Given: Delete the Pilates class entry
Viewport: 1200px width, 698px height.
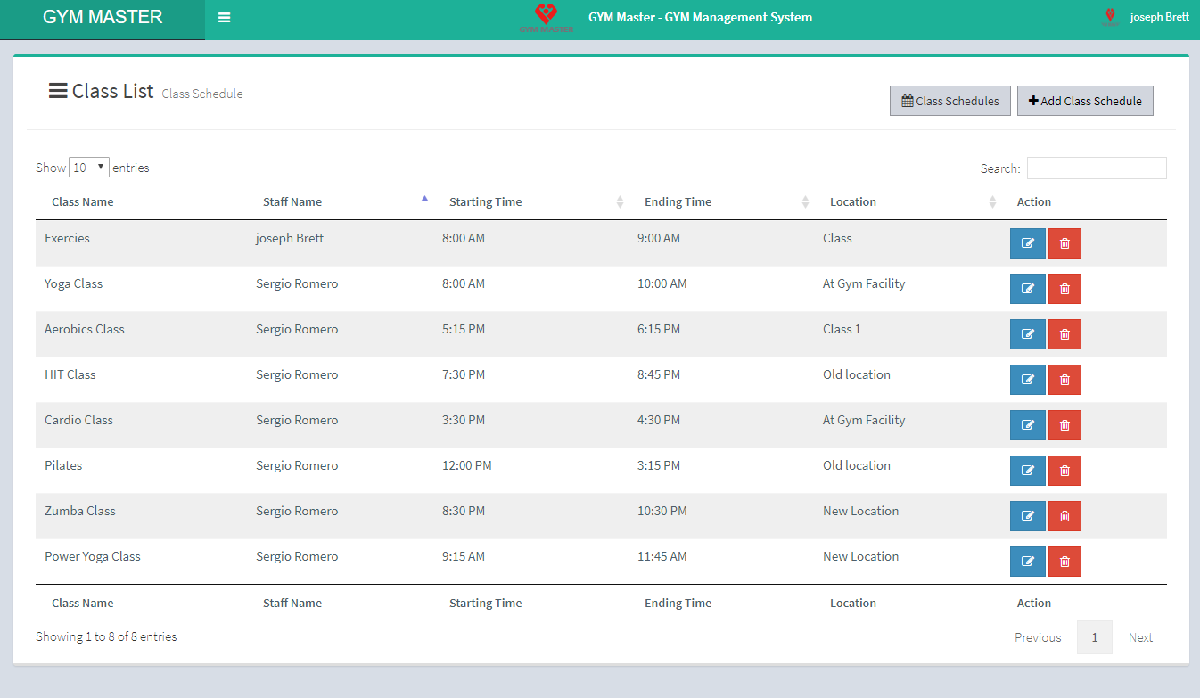Looking at the screenshot, I should click(1064, 471).
